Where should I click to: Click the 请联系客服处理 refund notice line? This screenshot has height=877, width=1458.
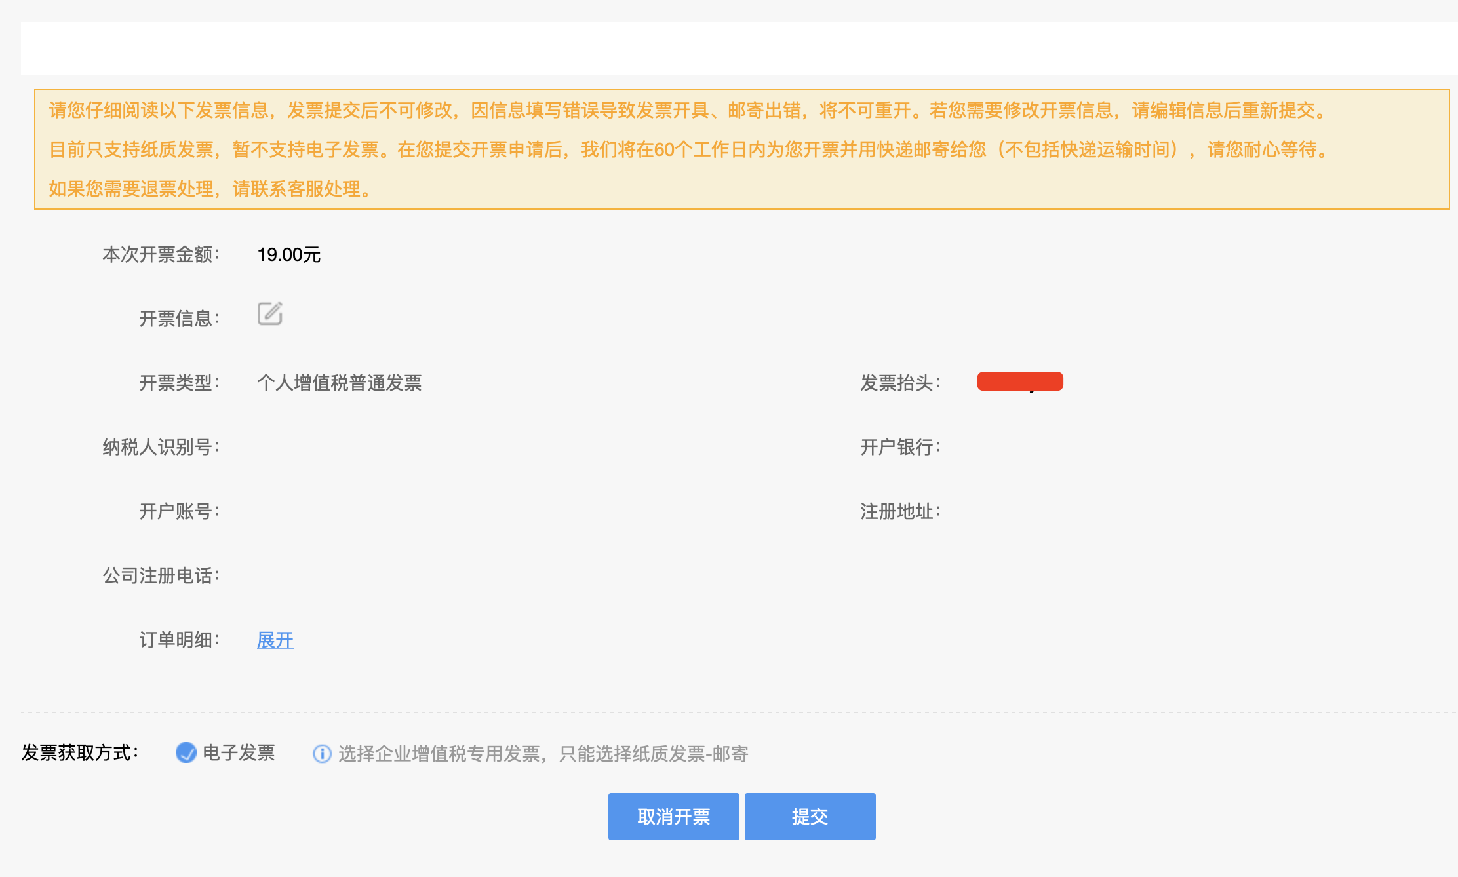pyautogui.click(x=211, y=189)
